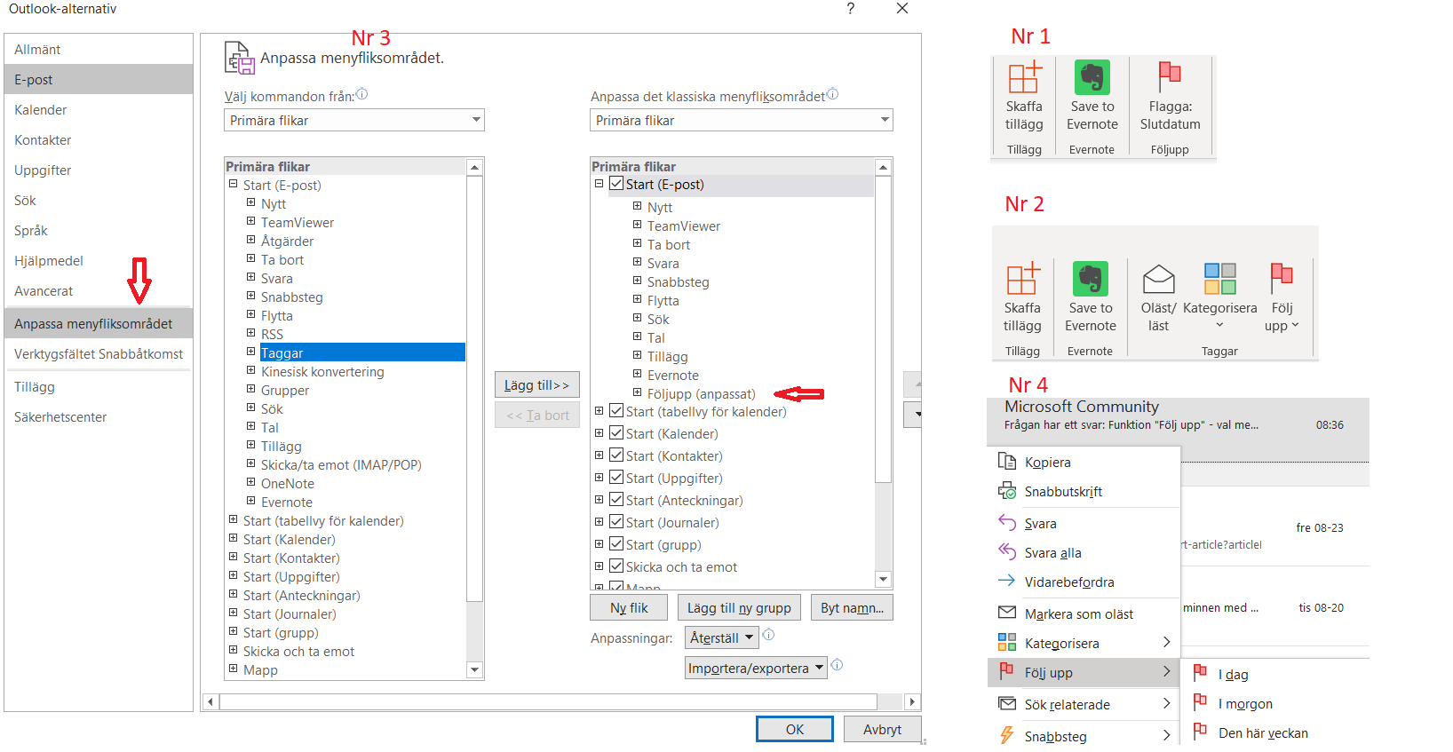
Task: Click Vidarebefordra forward arrow icon
Action: coord(1006,582)
